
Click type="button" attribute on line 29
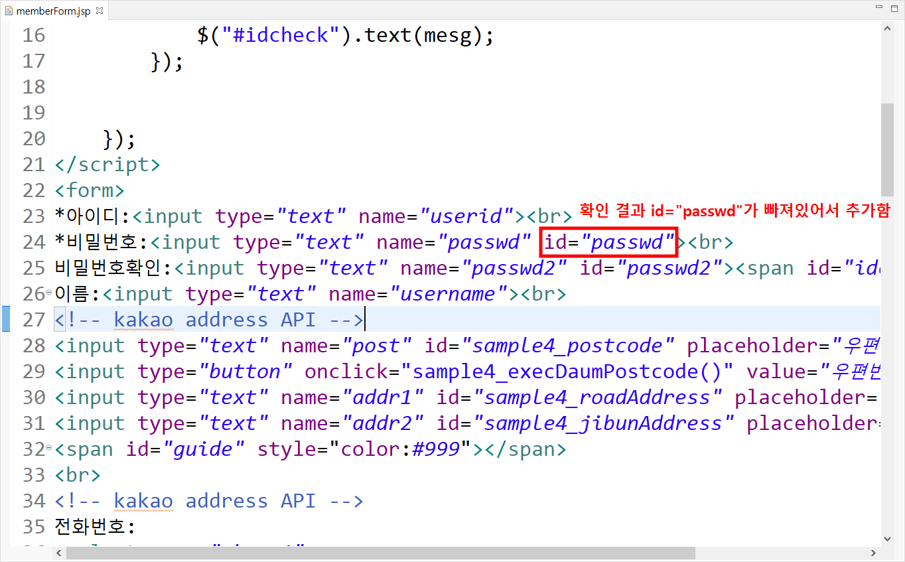pyautogui.click(x=216, y=372)
